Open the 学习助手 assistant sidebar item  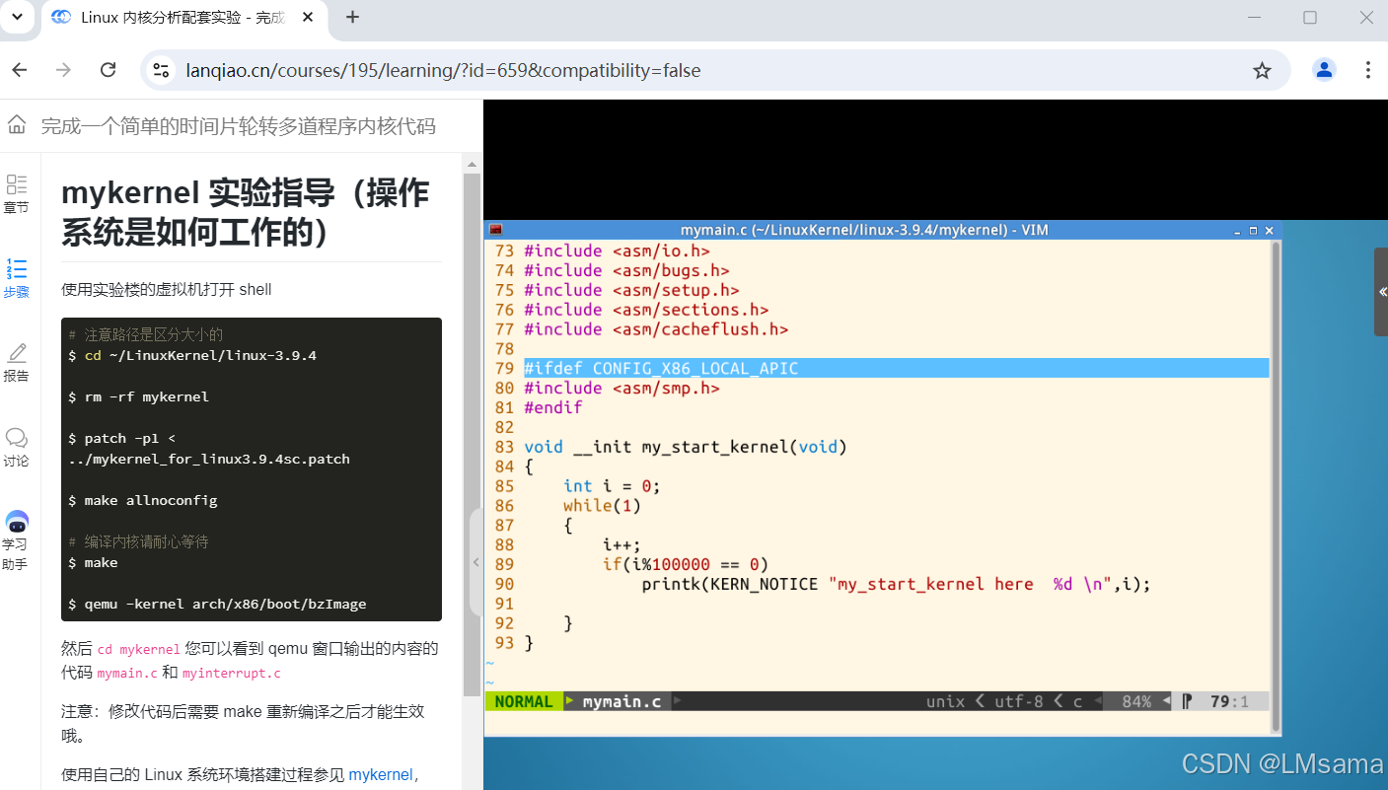(16, 540)
